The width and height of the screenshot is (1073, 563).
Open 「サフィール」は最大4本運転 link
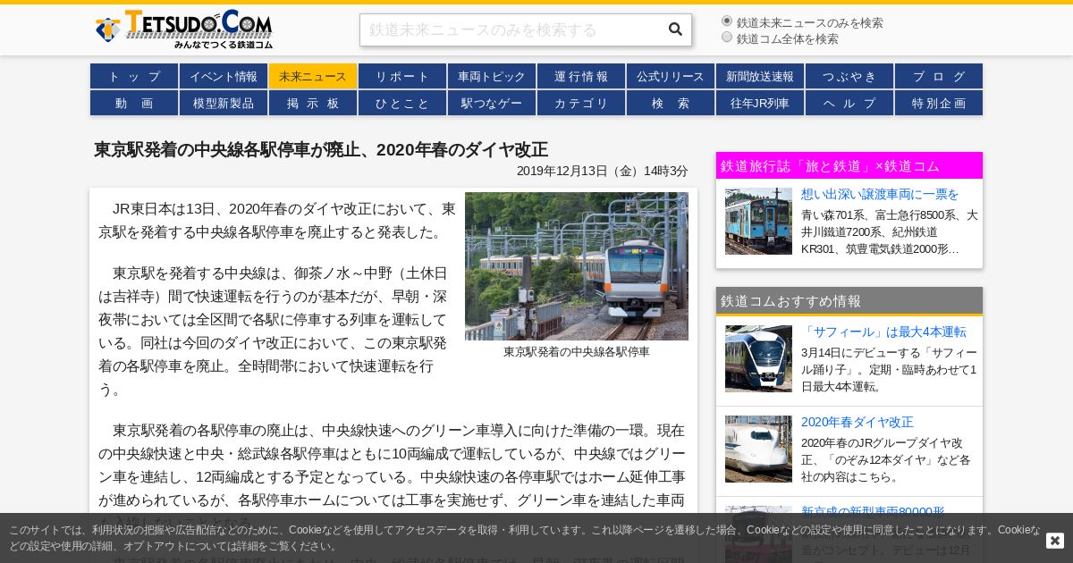(x=883, y=332)
